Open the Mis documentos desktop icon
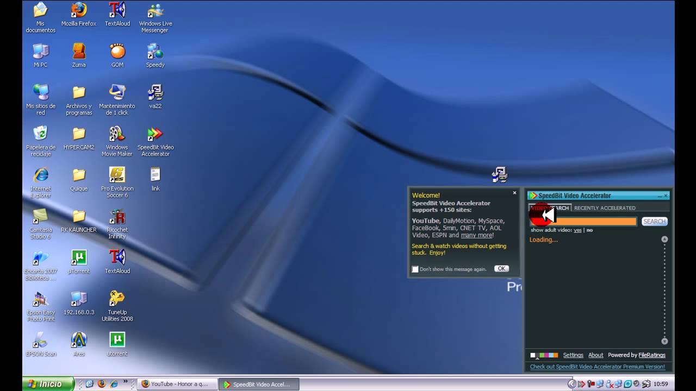696x391 pixels. pyautogui.click(x=41, y=17)
